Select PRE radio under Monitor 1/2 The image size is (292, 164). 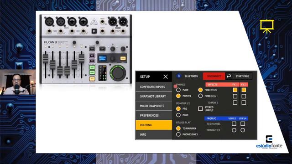[178, 108]
